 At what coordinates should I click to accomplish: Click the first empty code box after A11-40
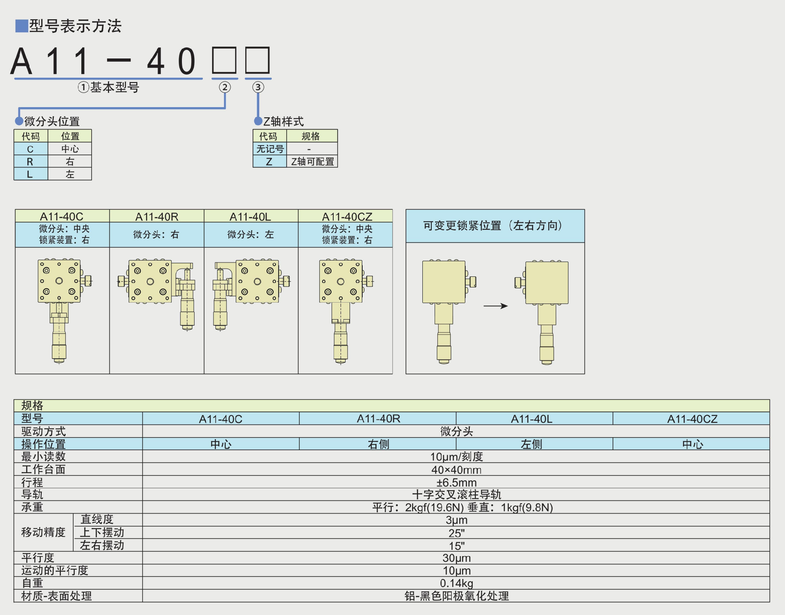(224, 60)
